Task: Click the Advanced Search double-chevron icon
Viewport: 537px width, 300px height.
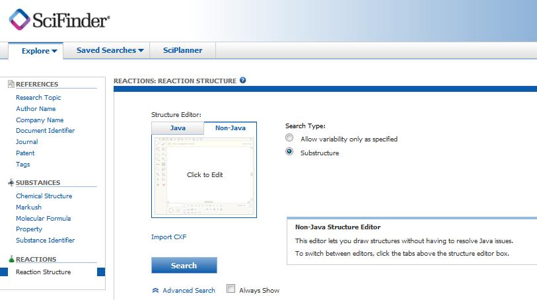Action: pyautogui.click(x=155, y=290)
